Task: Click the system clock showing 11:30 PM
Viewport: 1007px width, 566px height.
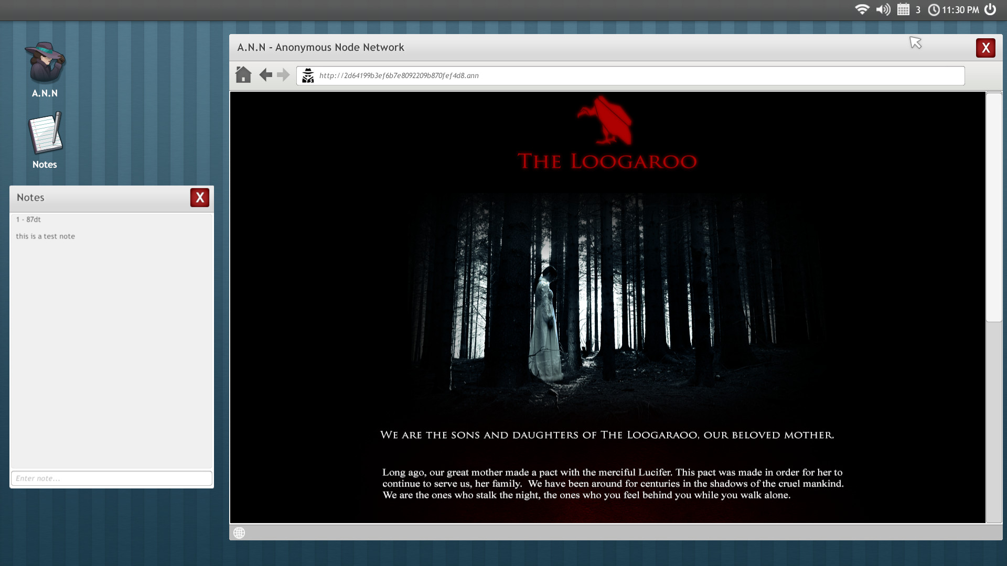Action: [961, 9]
